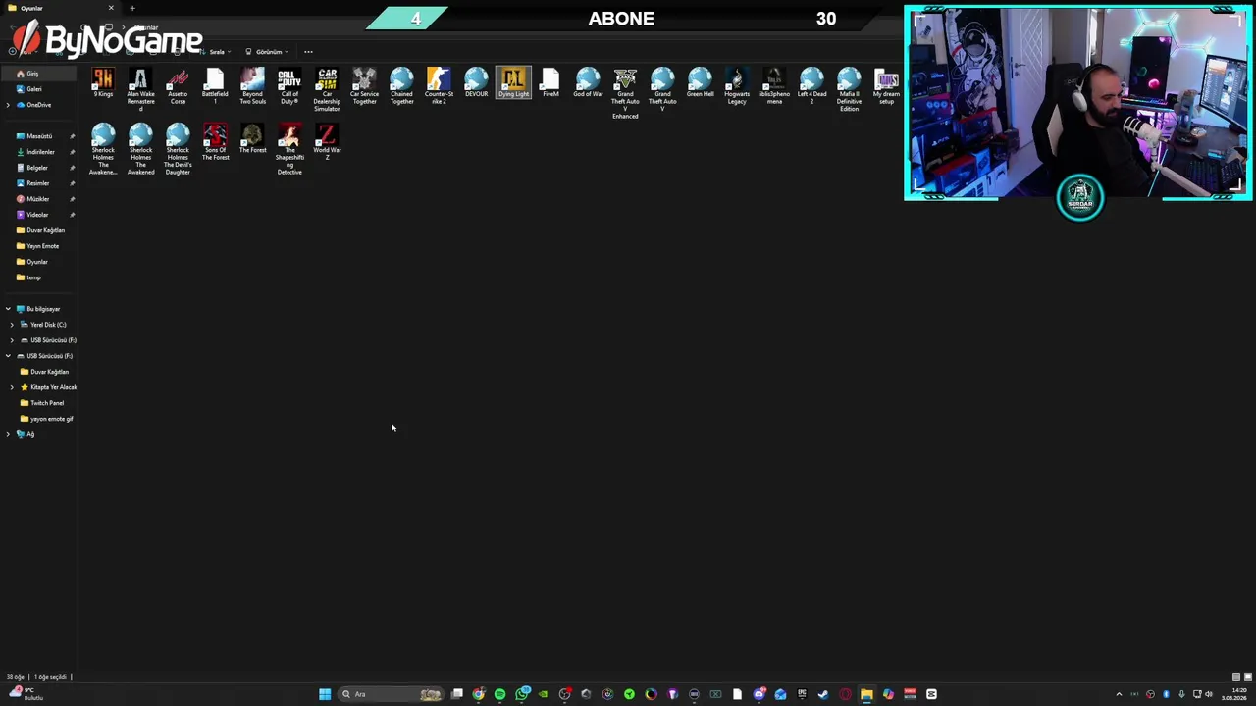Open the clock and date panel
The width and height of the screenshot is (1256, 706).
(x=1233, y=694)
